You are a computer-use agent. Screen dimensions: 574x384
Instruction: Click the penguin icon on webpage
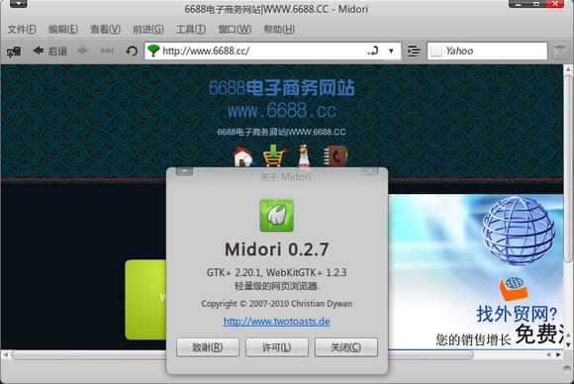pos(304,156)
